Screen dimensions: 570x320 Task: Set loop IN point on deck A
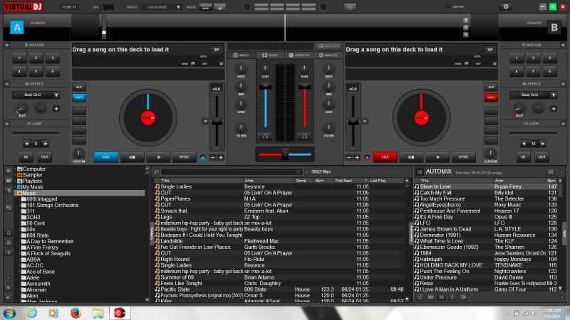[26, 157]
